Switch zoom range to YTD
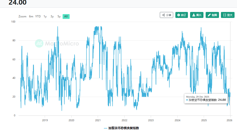The image size is (237, 131). 38,17
